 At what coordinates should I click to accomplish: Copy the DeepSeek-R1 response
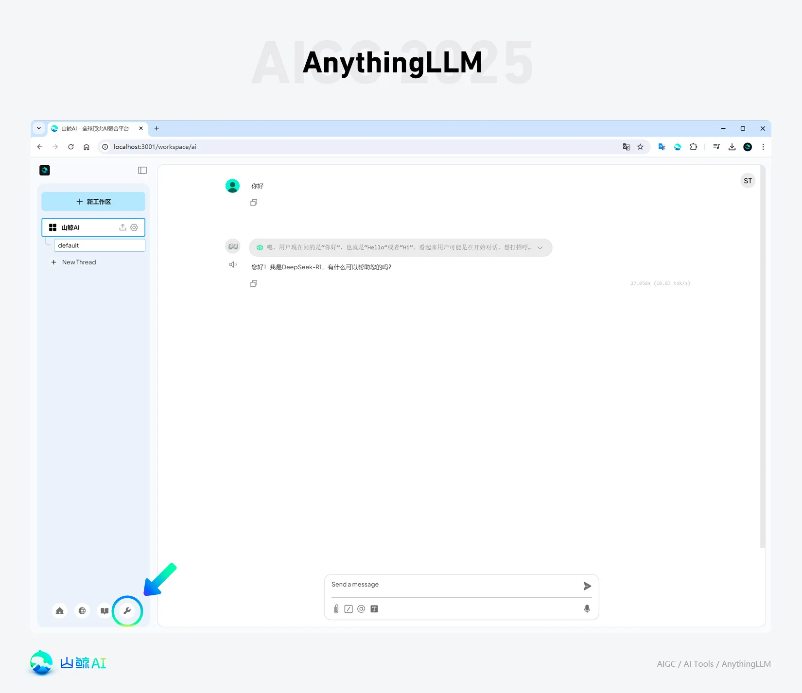point(254,284)
